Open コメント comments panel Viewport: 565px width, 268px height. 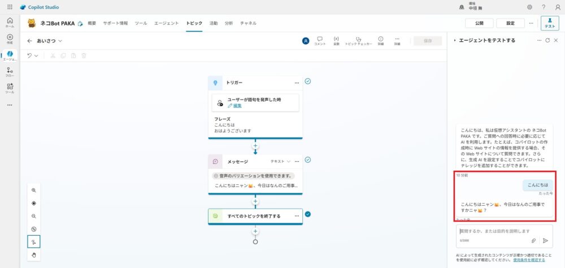click(x=320, y=41)
